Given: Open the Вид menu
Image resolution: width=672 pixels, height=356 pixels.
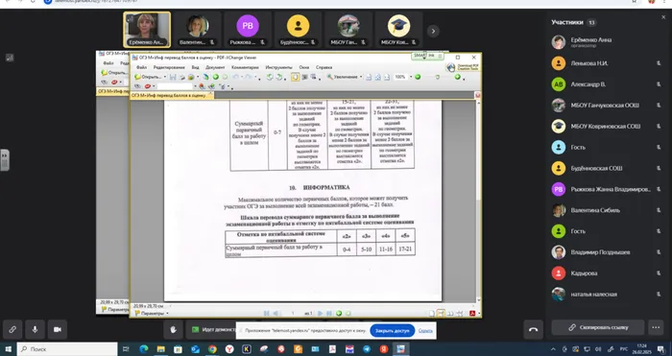Looking at the screenshot, I should point(195,68).
